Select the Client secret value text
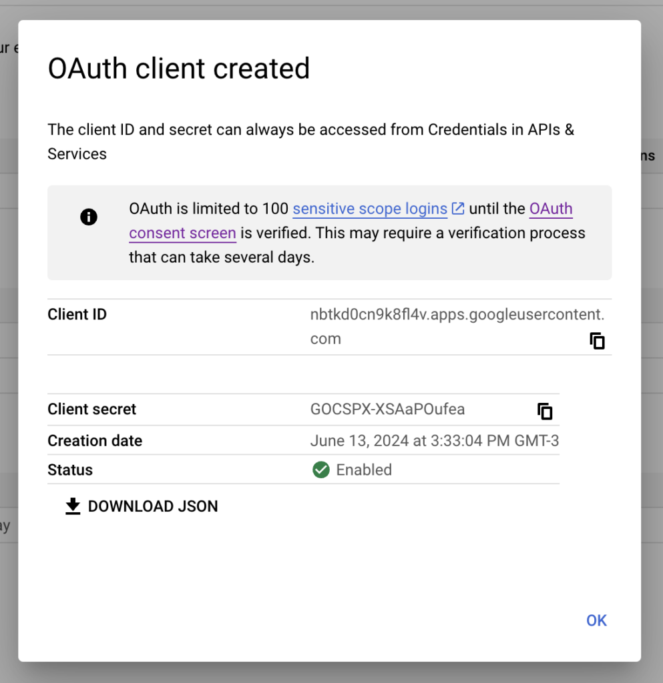The width and height of the screenshot is (663, 683). coord(387,409)
